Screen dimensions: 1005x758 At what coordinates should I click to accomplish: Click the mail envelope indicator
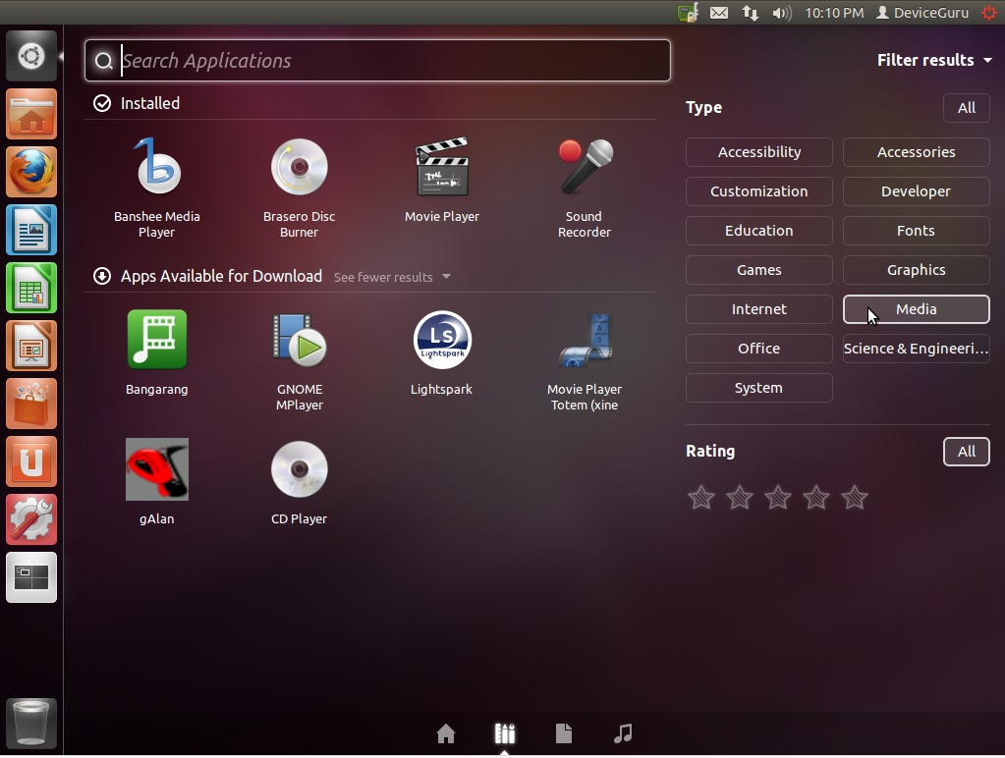coord(719,13)
